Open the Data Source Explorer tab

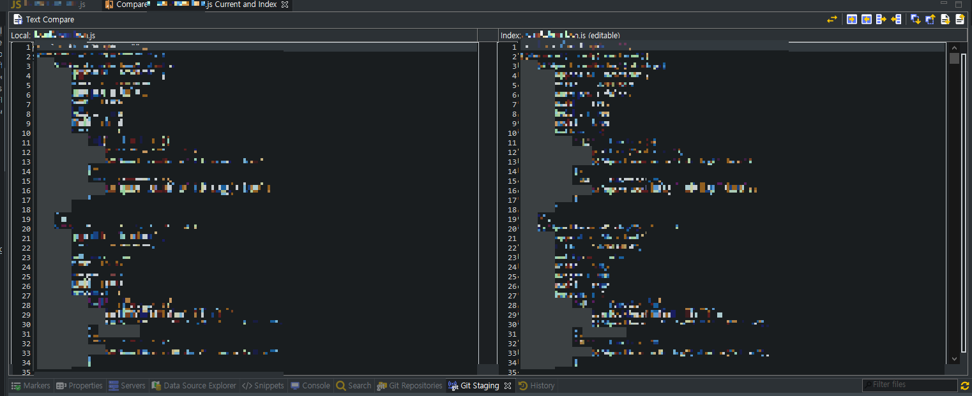click(194, 385)
